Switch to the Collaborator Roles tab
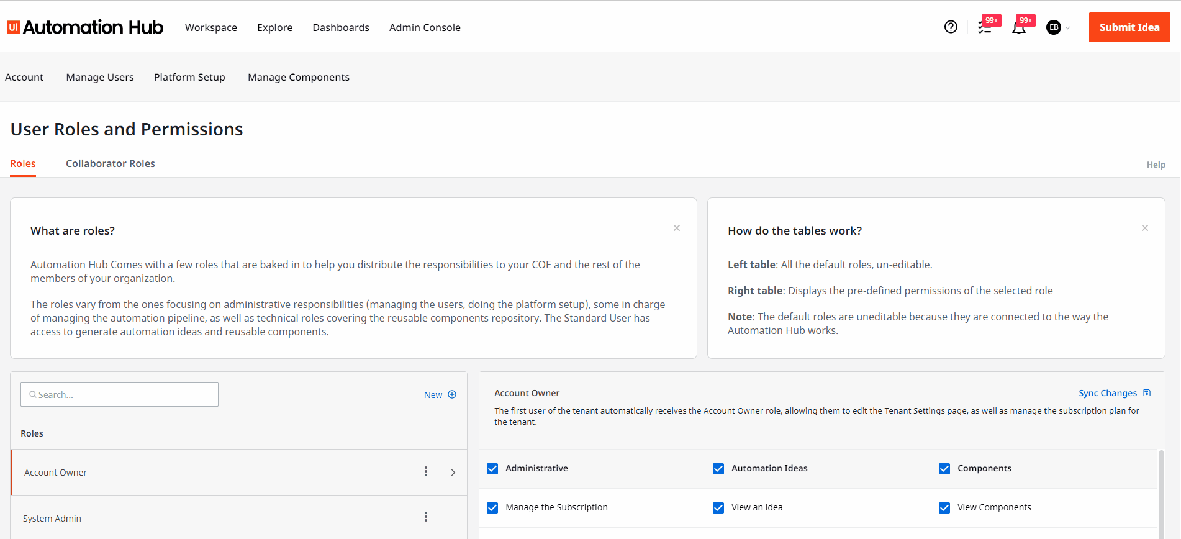The width and height of the screenshot is (1181, 539). click(x=111, y=163)
